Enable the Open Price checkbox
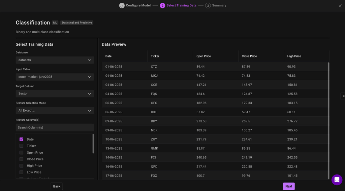345x191 pixels. point(22,153)
